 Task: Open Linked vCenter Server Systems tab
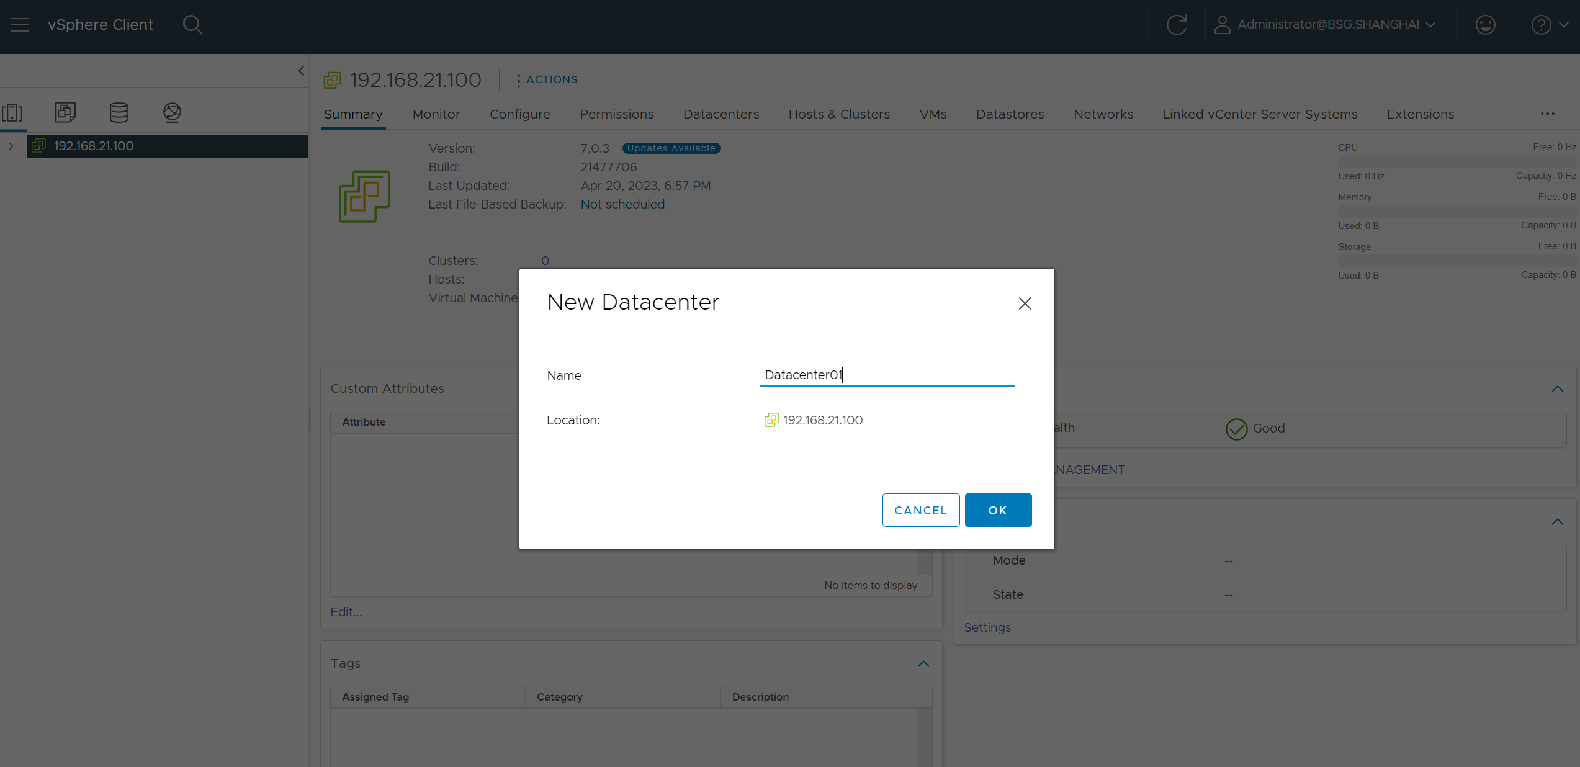1260,114
